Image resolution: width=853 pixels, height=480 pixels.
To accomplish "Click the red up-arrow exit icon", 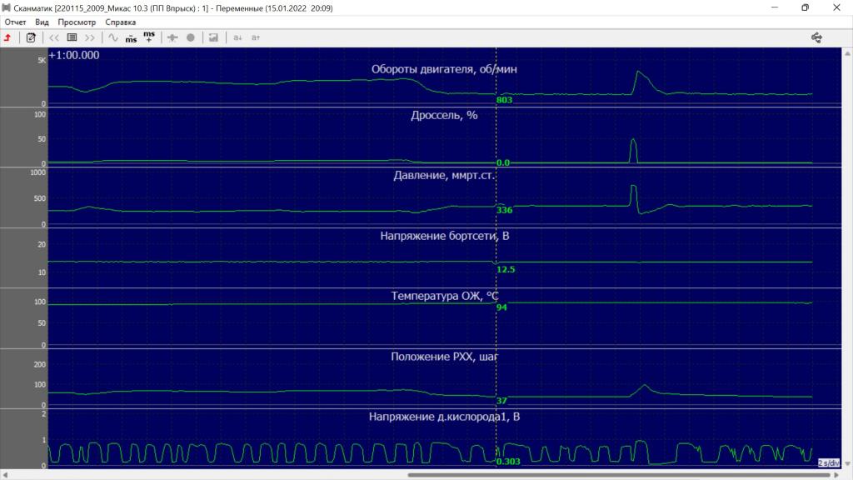I will (7, 37).
